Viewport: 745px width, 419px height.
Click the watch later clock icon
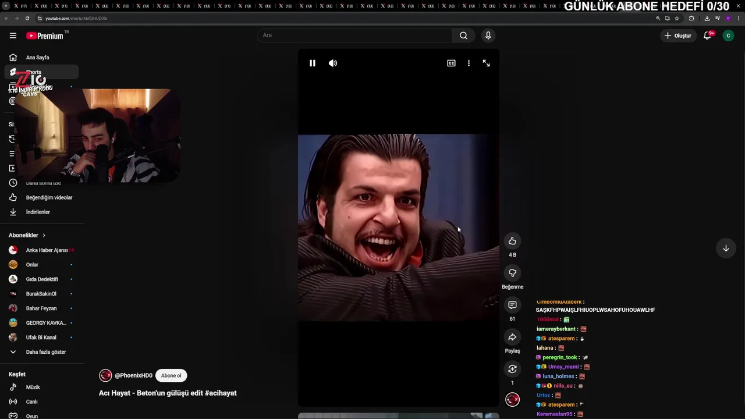[x=13, y=183]
